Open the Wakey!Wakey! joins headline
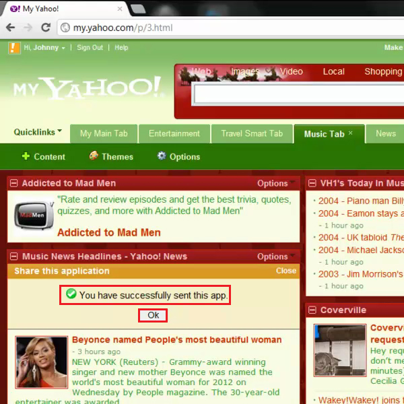This screenshot has height=404, width=404. [x=361, y=400]
